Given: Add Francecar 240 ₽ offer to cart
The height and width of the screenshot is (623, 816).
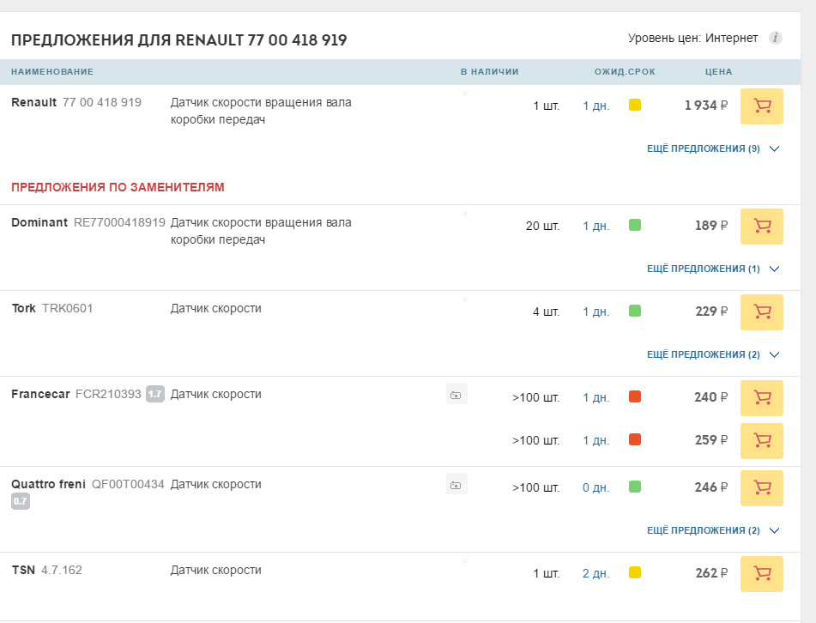Looking at the screenshot, I should click(x=761, y=398).
